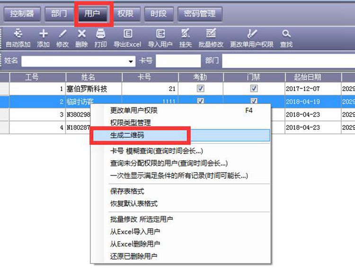This screenshot has height=270, width=355.
Task: Toggle 考勤 checkbox for 塞伯罗斯科技
Action: [x=200, y=89]
